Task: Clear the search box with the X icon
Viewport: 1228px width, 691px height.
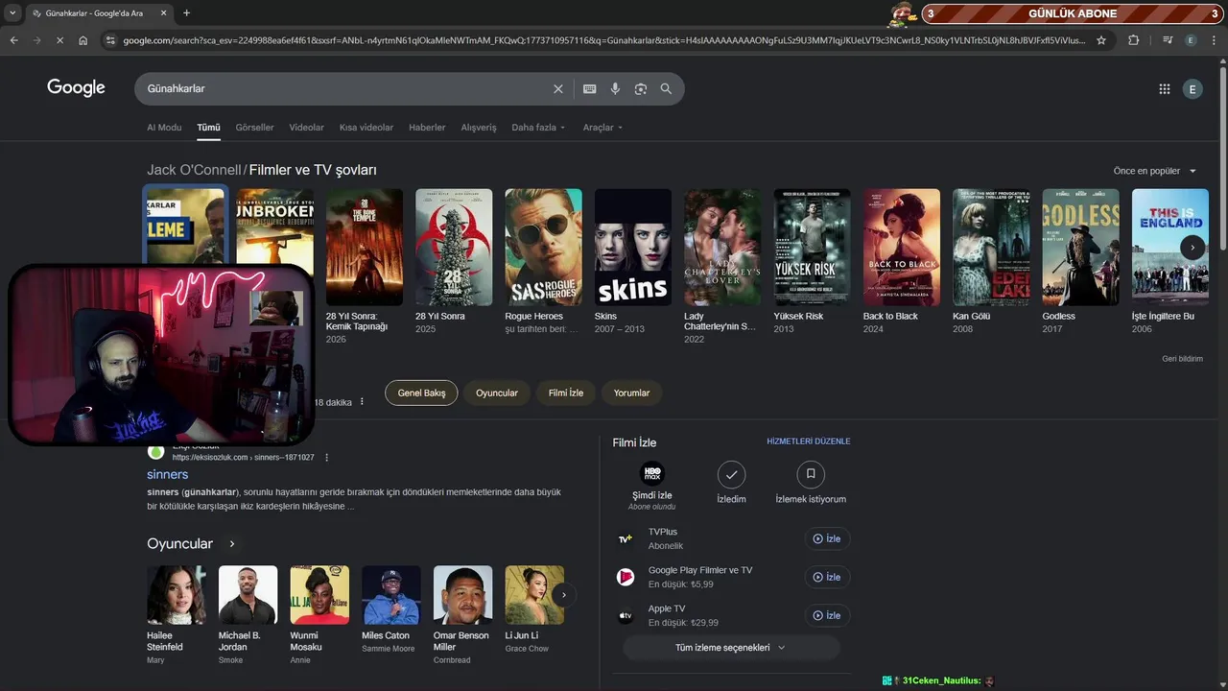Action: tap(558, 88)
